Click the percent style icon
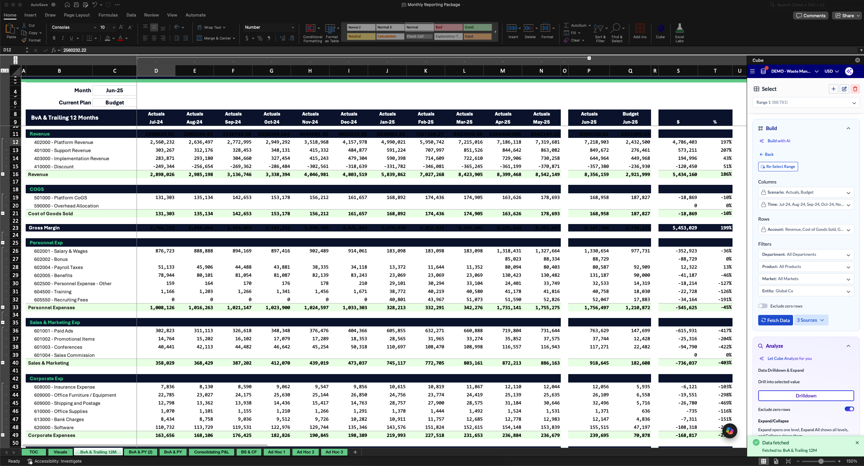 pyautogui.click(x=260, y=38)
